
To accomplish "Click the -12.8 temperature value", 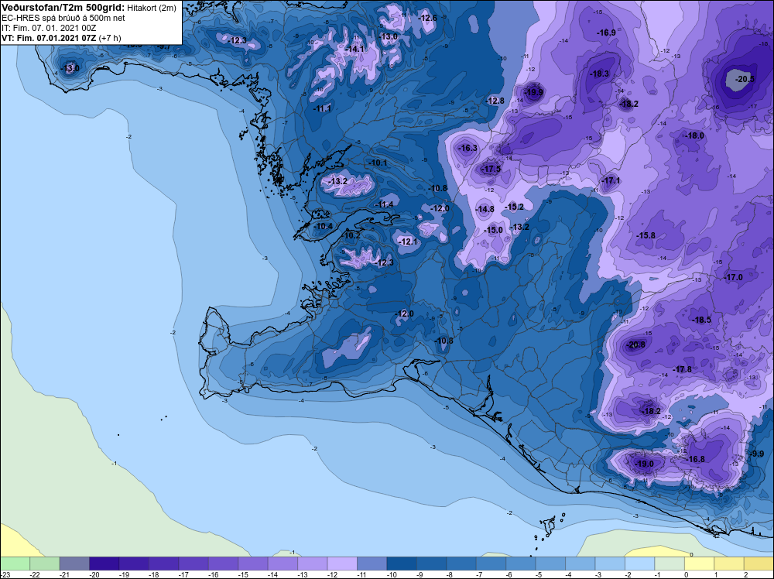I will pos(495,101).
